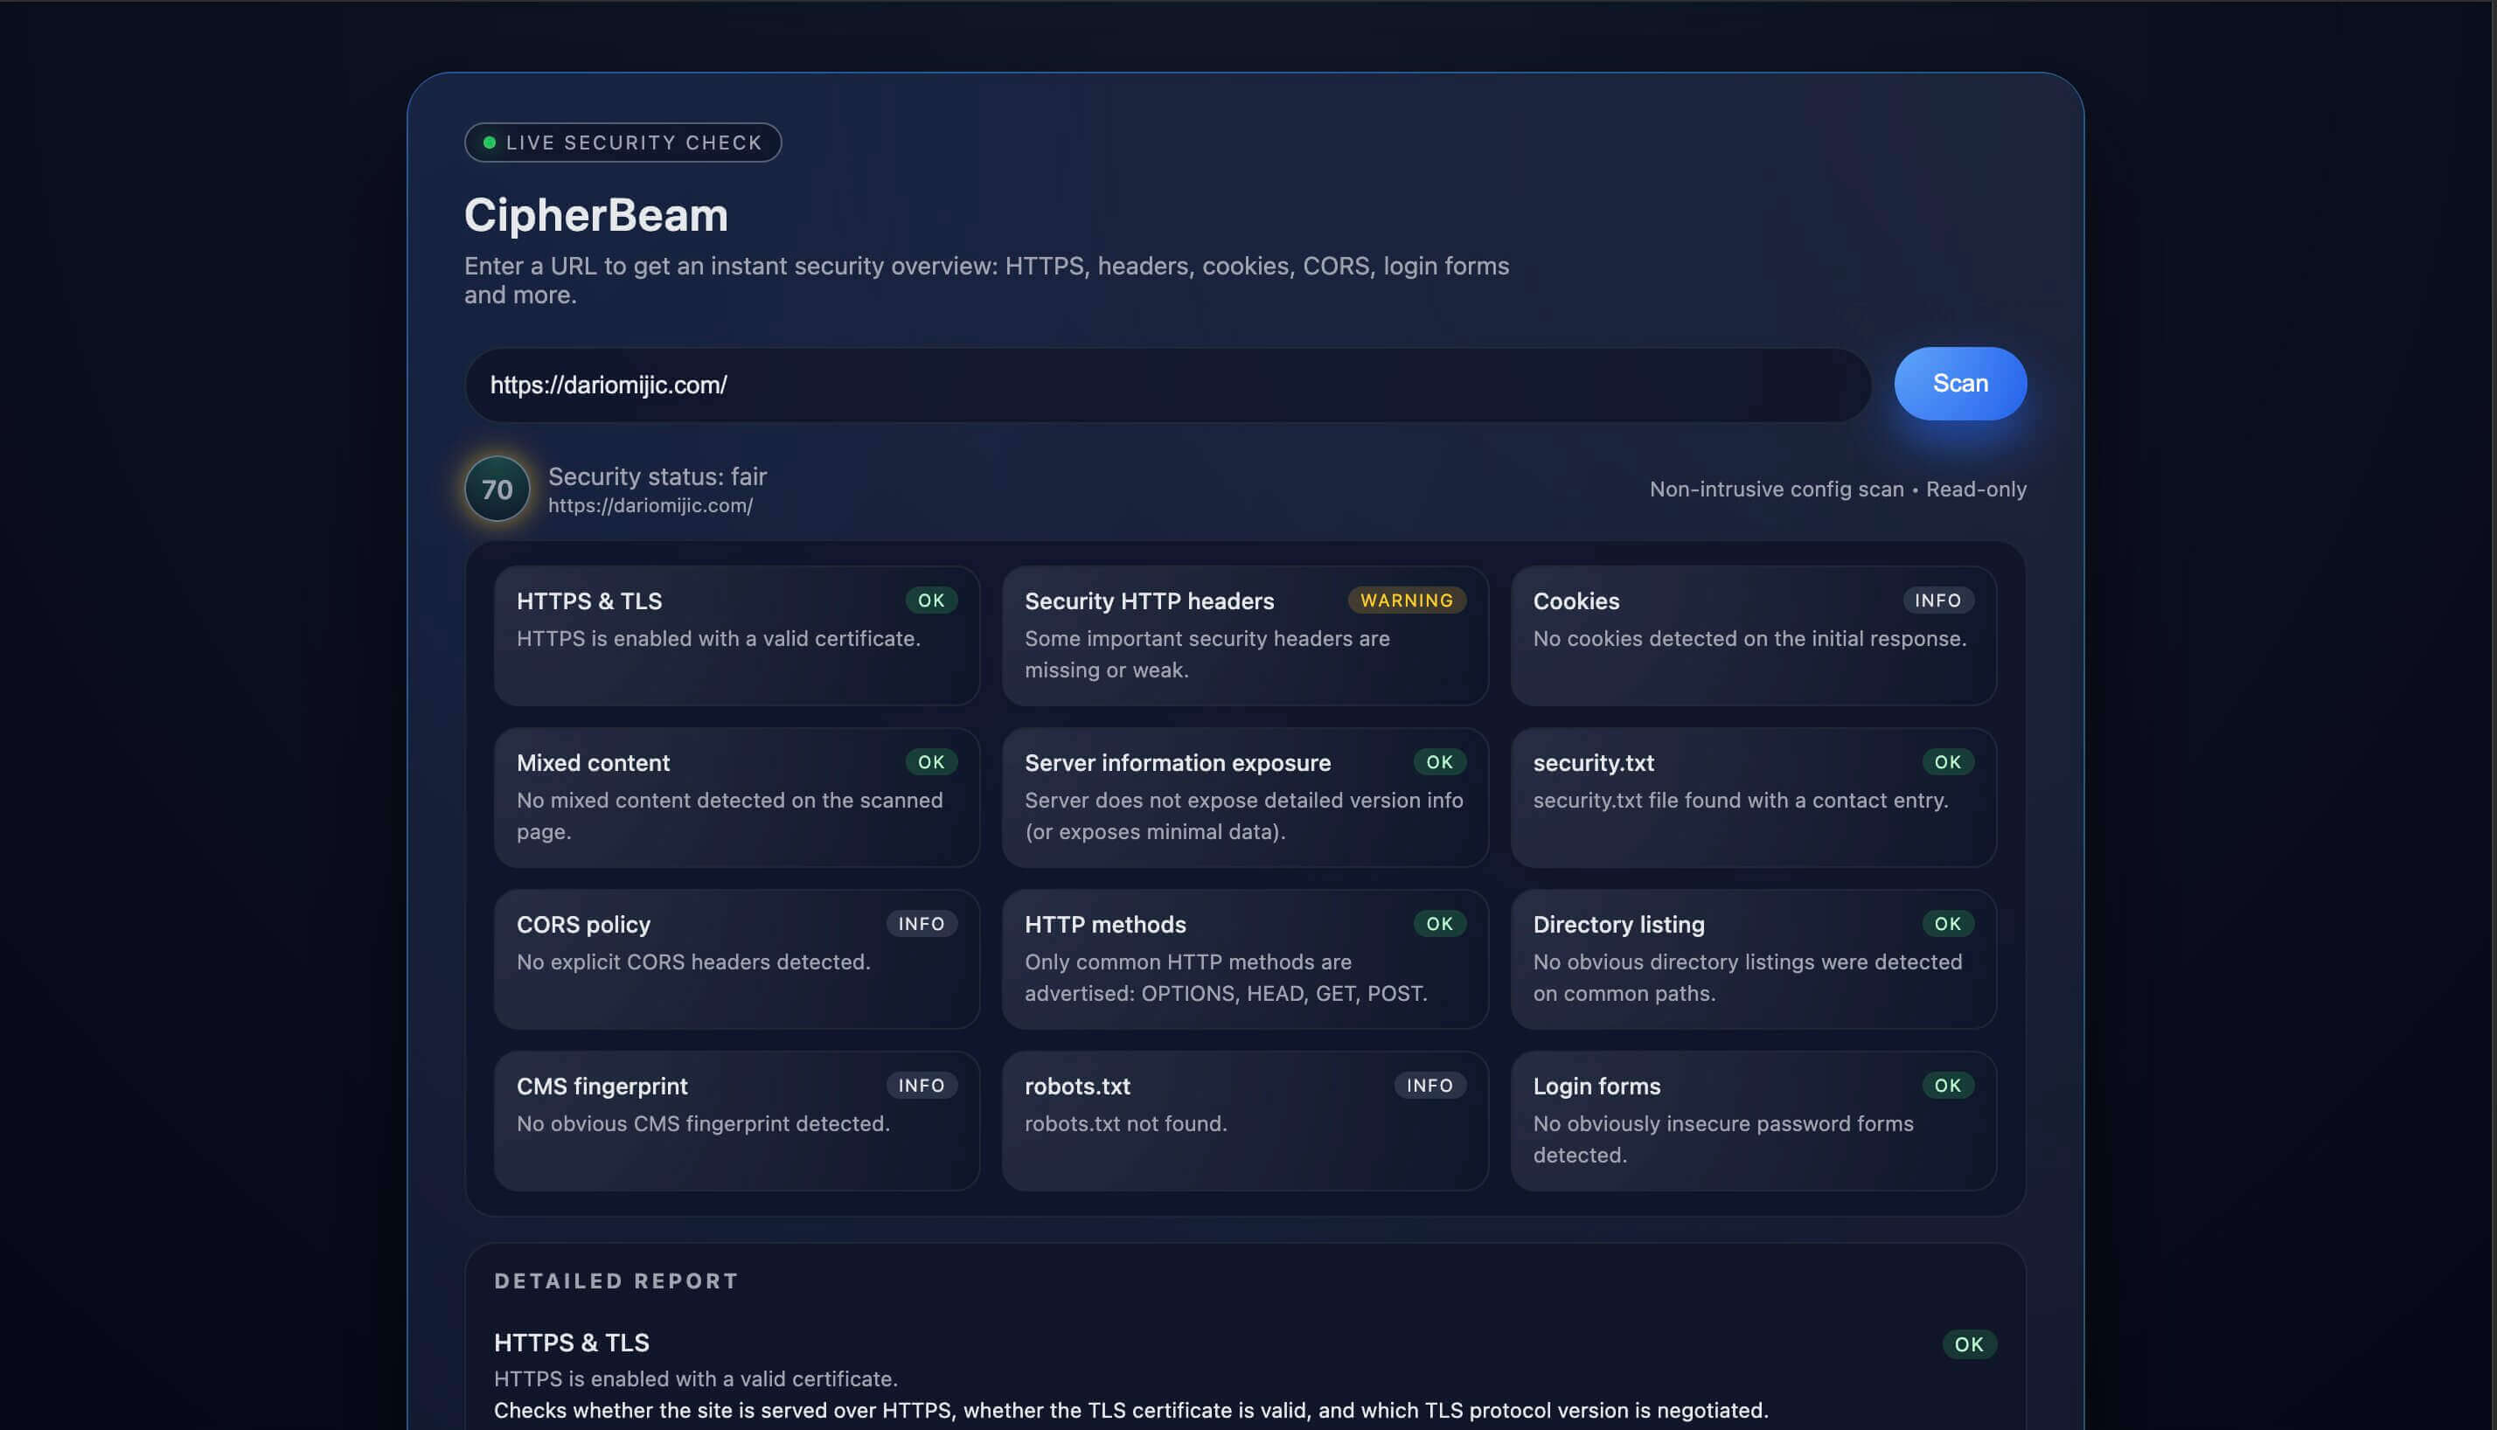This screenshot has width=2497, height=1430.
Task: Select the HTTP methods result card
Action: tap(1243, 959)
